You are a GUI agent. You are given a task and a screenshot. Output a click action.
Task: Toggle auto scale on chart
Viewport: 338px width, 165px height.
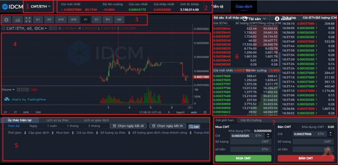pyautogui.click(x=194, y=112)
